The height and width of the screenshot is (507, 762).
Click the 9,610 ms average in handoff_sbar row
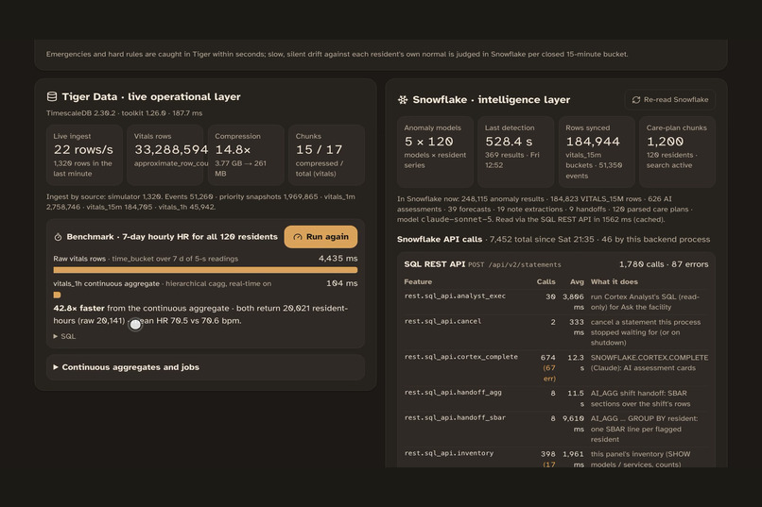coord(573,424)
